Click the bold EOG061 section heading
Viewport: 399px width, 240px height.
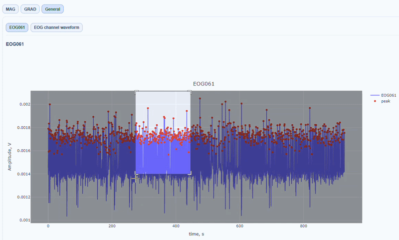coord(15,44)
